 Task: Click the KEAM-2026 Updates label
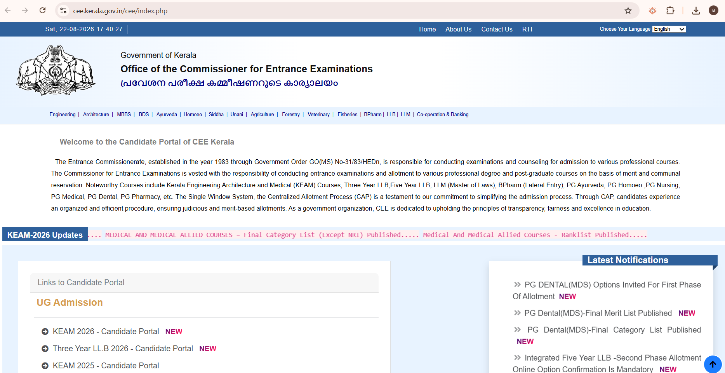45,235
